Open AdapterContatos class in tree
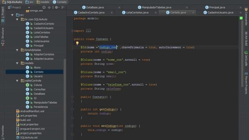The height and width of the screenshot is (140, 249). (x=44, y=54)
